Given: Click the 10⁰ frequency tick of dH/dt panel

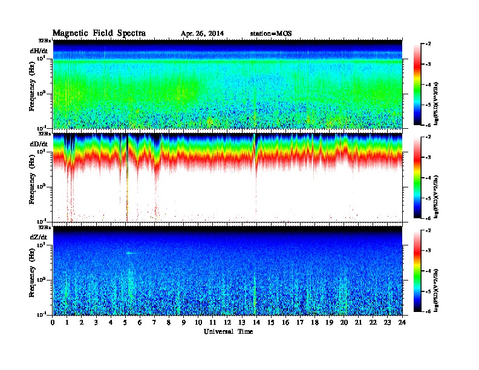Looking at the screenshot, I should pos(41,93).
